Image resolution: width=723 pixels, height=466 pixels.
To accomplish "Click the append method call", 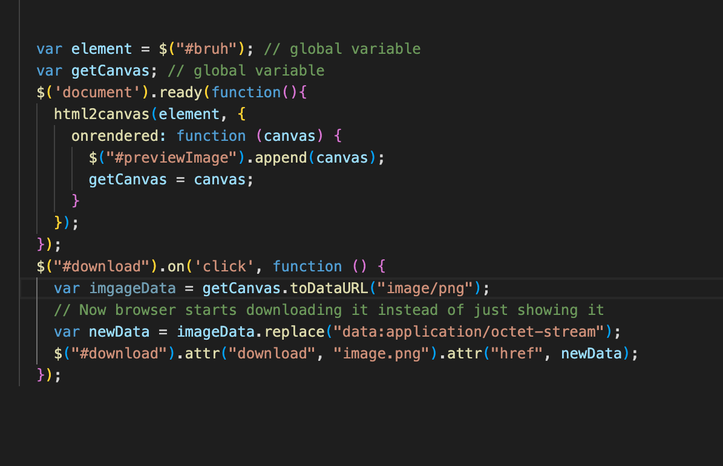I will click(x=281, y=158).
